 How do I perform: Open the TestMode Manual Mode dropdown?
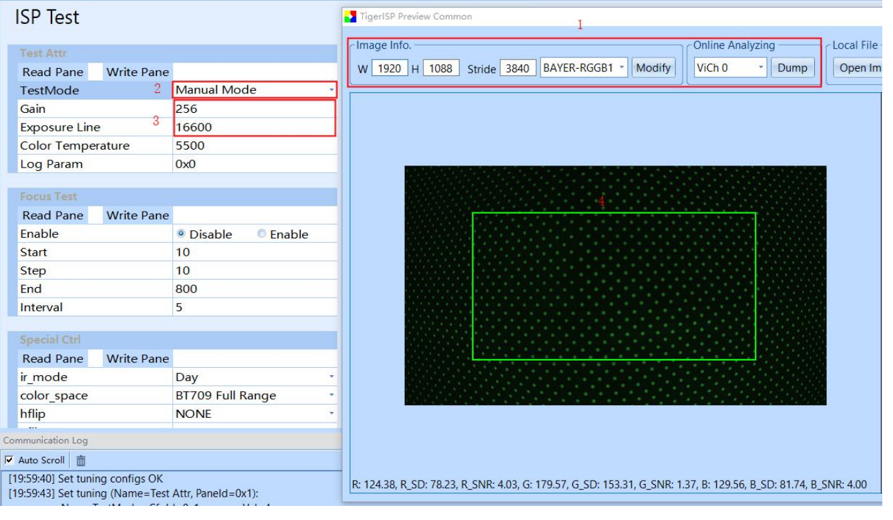[331, 90]
